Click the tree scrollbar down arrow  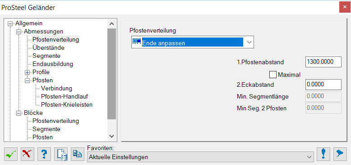(111, 136)
